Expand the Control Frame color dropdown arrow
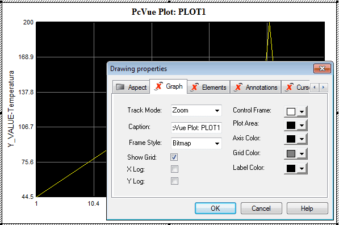The width and height of the screenshot is (339, 225). point(302,112)
